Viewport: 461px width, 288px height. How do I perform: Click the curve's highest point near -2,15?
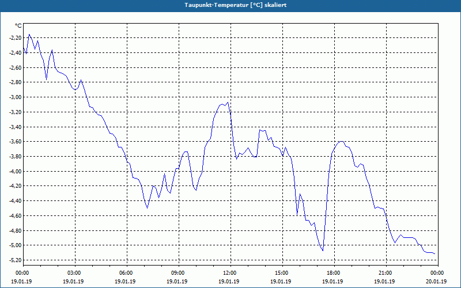(x=29, y=35)
